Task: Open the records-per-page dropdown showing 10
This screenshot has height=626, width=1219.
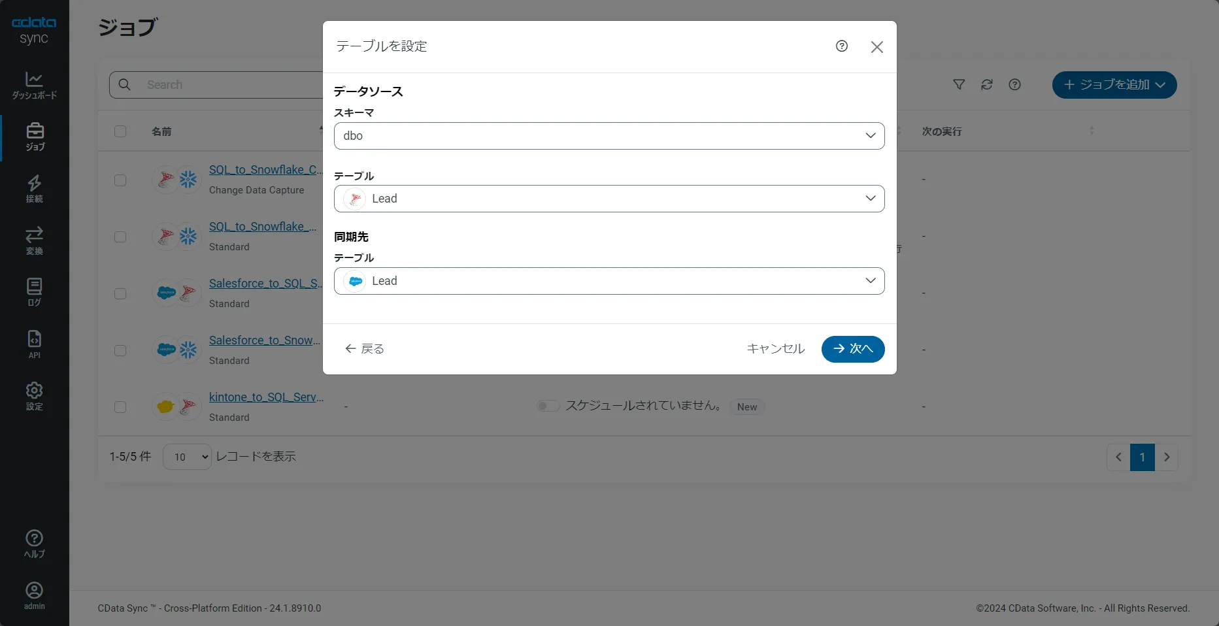Action: click(186, 457)
